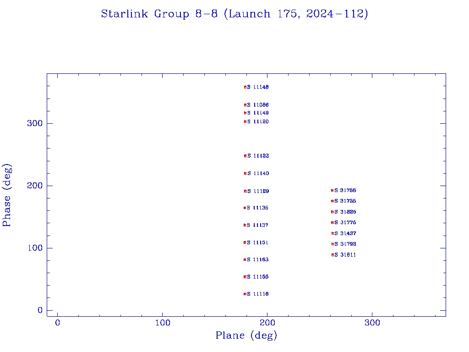Click the 100 tick label on Phase axis
The height and width of the screenshot is (352, 469).
click(x=35, y=248)
